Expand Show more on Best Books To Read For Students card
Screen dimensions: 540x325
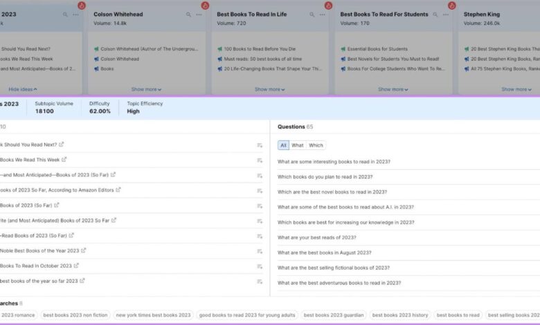point(393,89)
